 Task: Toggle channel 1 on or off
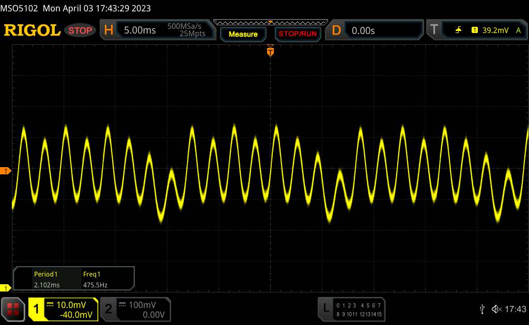pos(37,309)
